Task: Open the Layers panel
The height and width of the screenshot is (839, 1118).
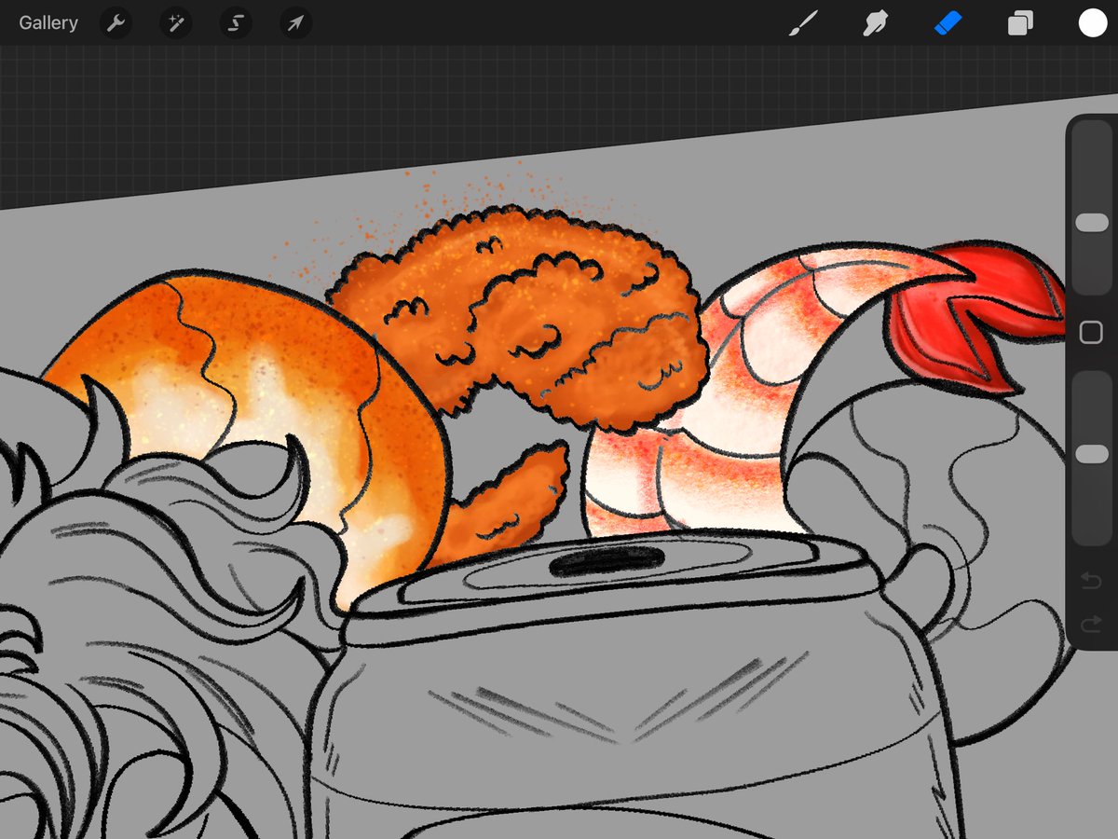Action: [1020, 23]
